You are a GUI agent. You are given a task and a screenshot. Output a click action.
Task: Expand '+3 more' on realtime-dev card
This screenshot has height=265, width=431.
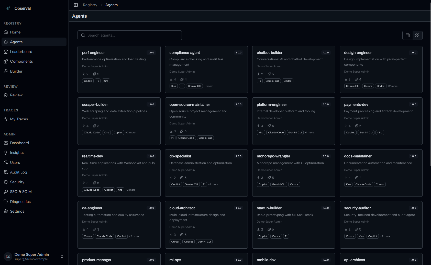pos(130,190)
